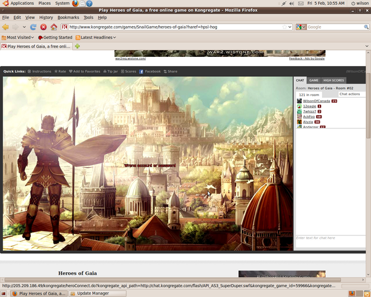Launch Firefox from the top panel icon
This screenshot has width=371, height=297.
pyautogui.click(x=75, y=3)
